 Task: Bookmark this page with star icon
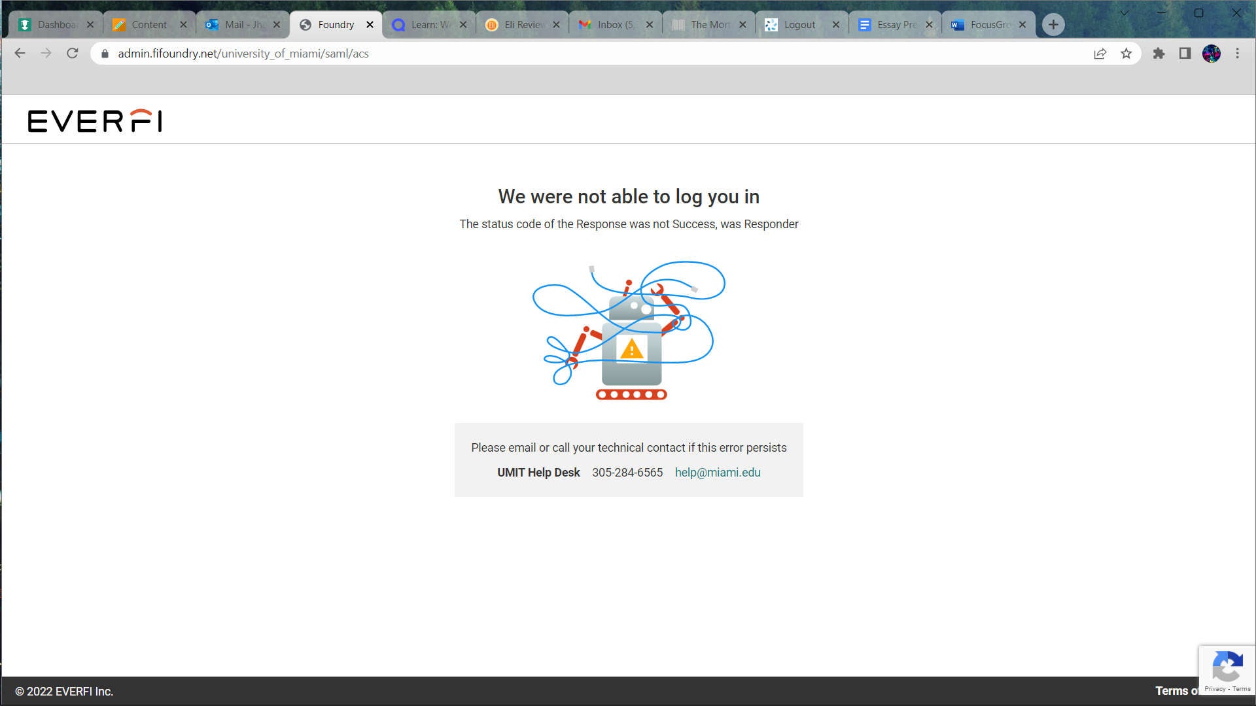click(1126, 54)
